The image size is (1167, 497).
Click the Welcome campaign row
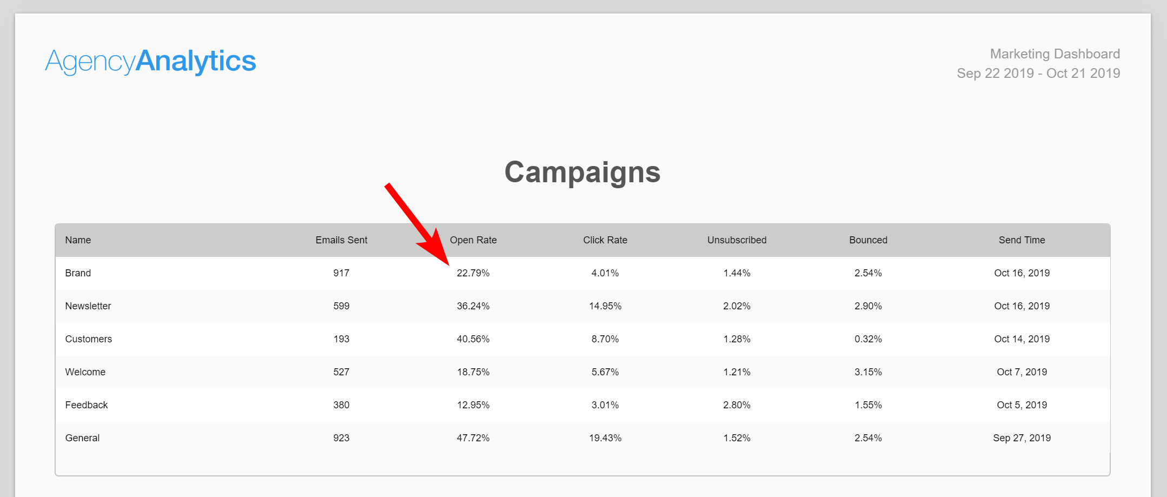pos(582,372)
